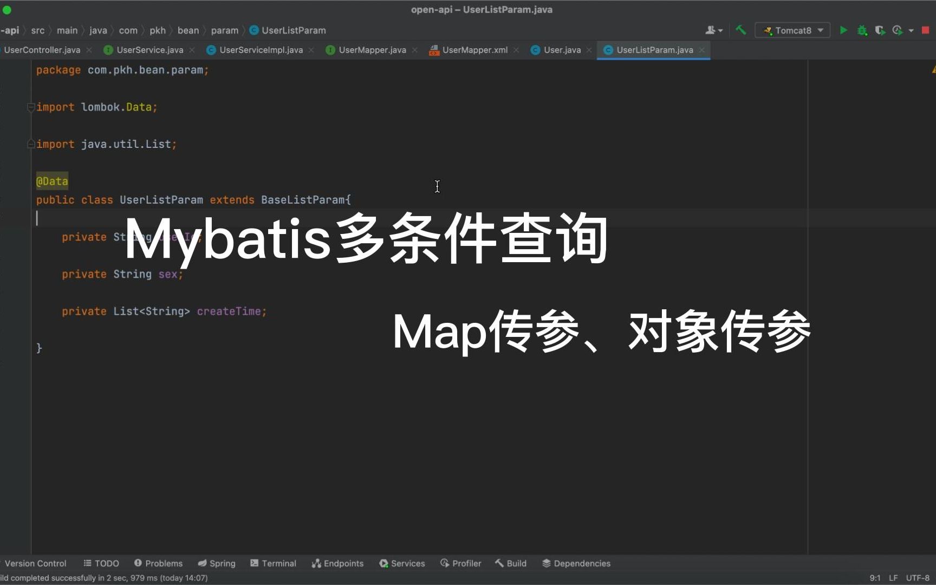Open the Terminal tool window
This screenshot has height=585, width=936.
click(273, 563)
